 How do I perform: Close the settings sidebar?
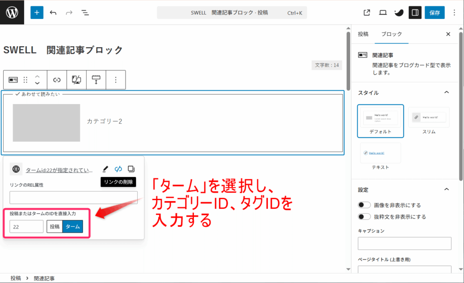pyautogui.click(x=448, y=34)
